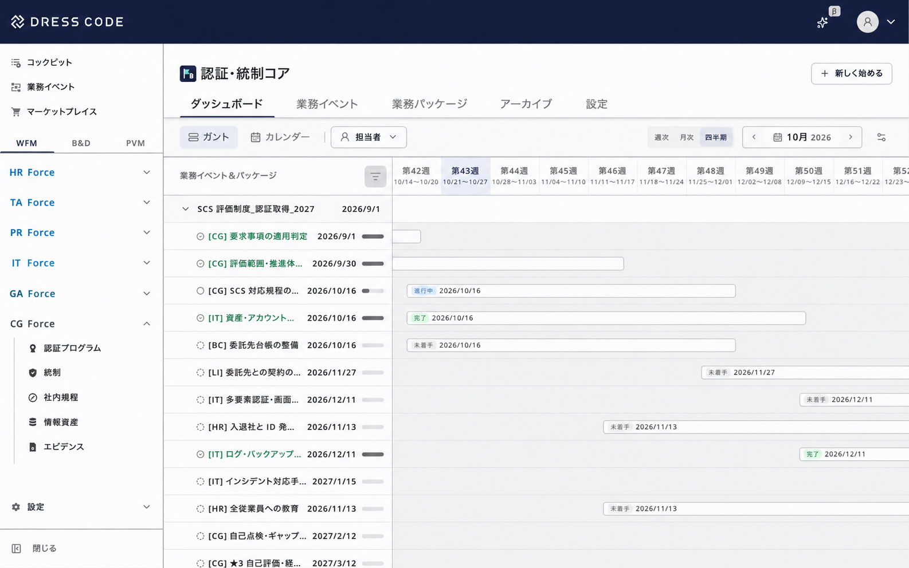
Task: Click the DRESS CODE logo
Action: click(x=67, y=22)
